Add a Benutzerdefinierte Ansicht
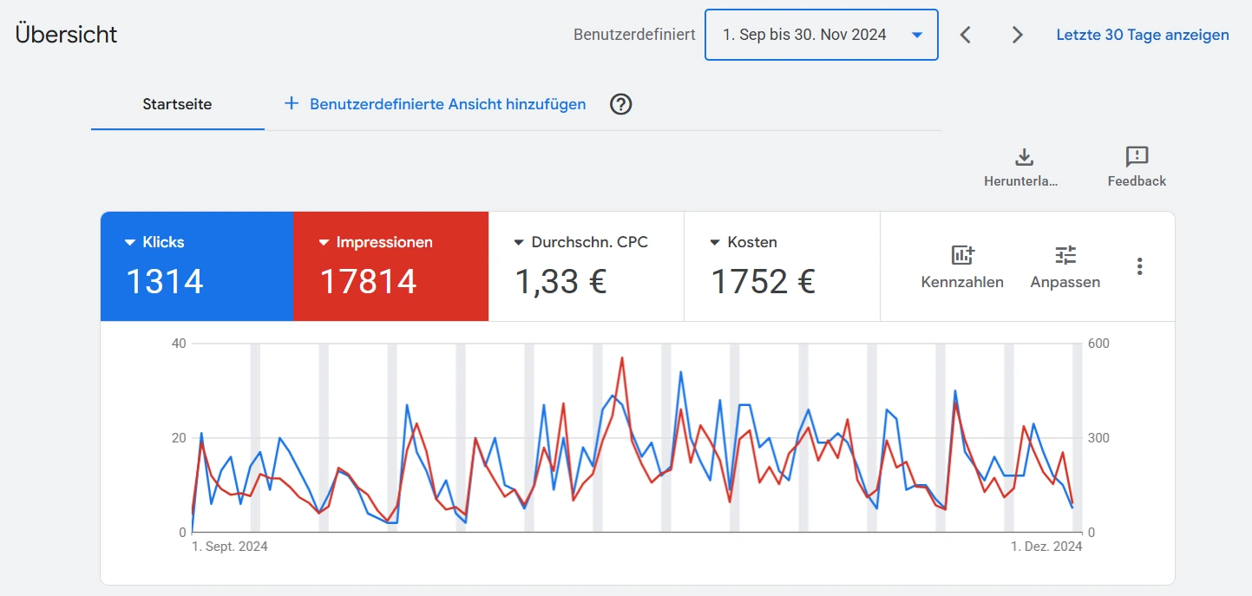The width and height of the screenshot is (1252, 596). pyautogui.click(x=434, y=104)
